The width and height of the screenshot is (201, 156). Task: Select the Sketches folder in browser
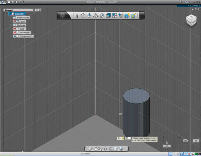coord(19,25)
